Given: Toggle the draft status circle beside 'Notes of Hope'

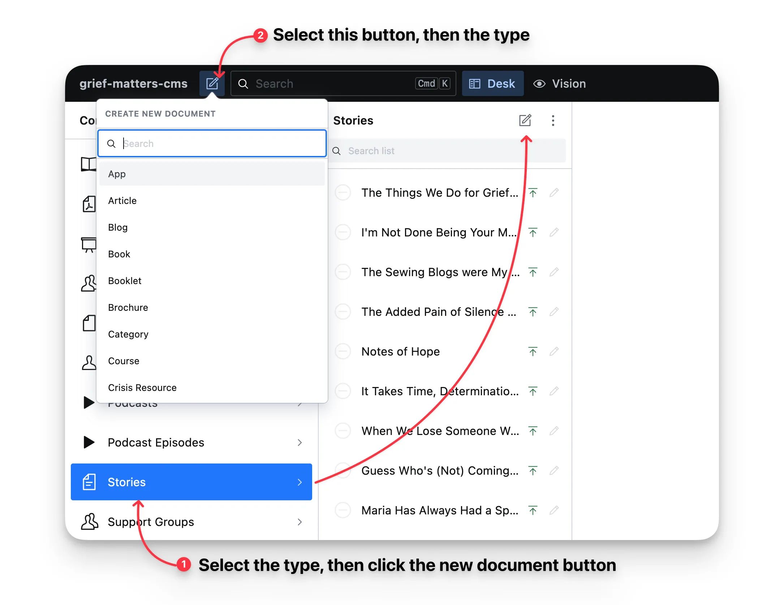Looking at the screenshot, I should [x=343, y=351].
